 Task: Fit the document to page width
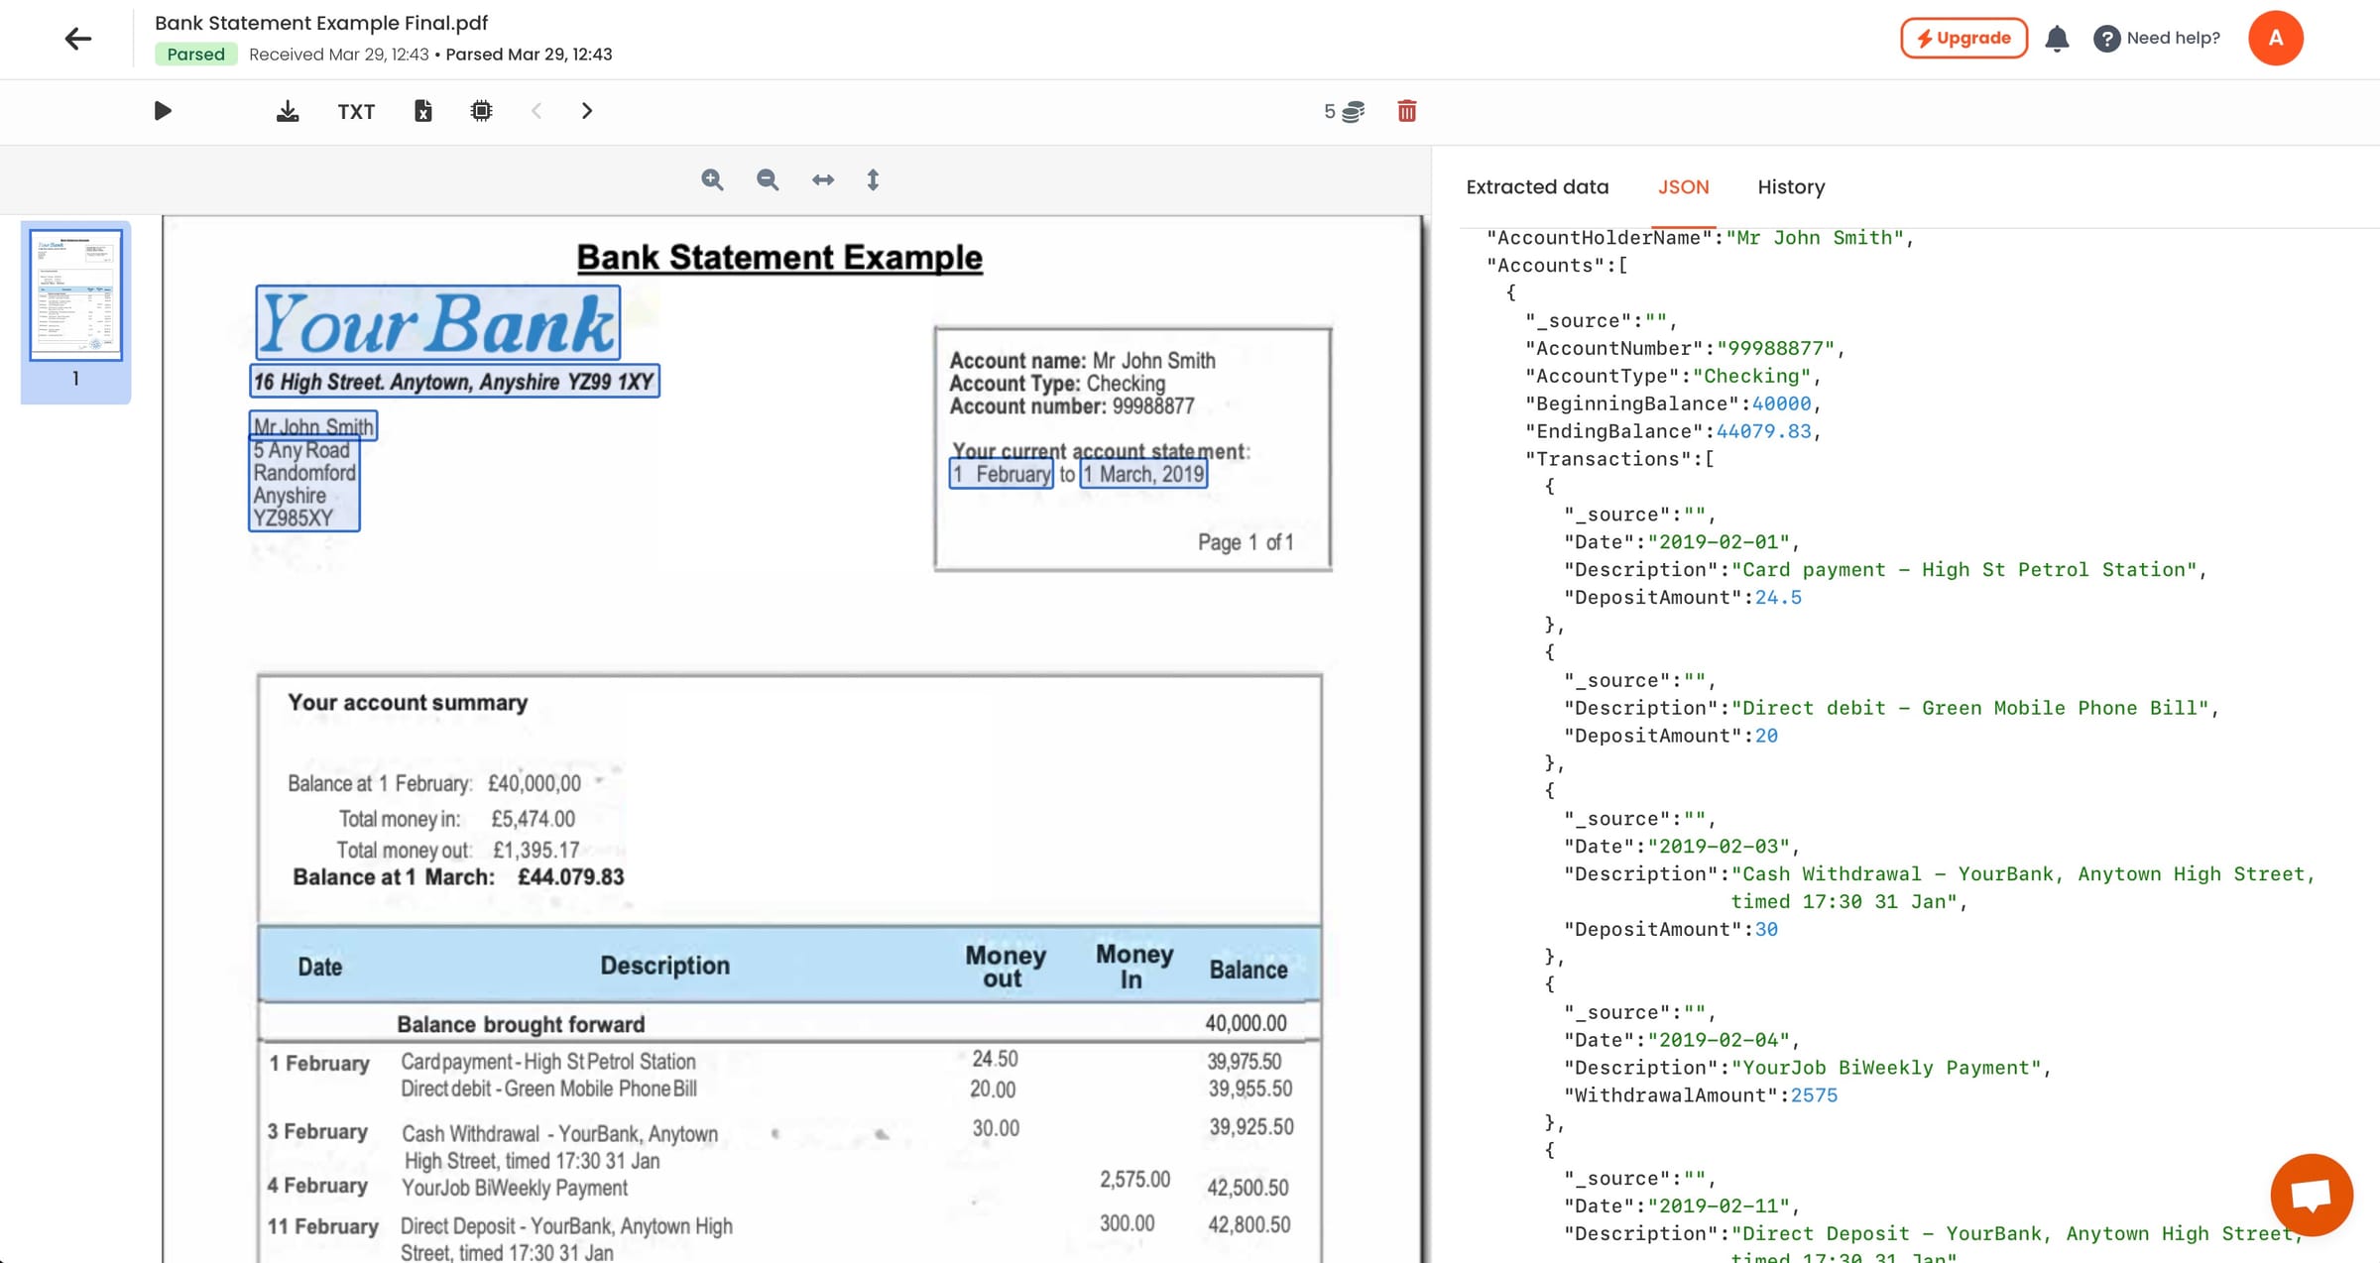822,179
